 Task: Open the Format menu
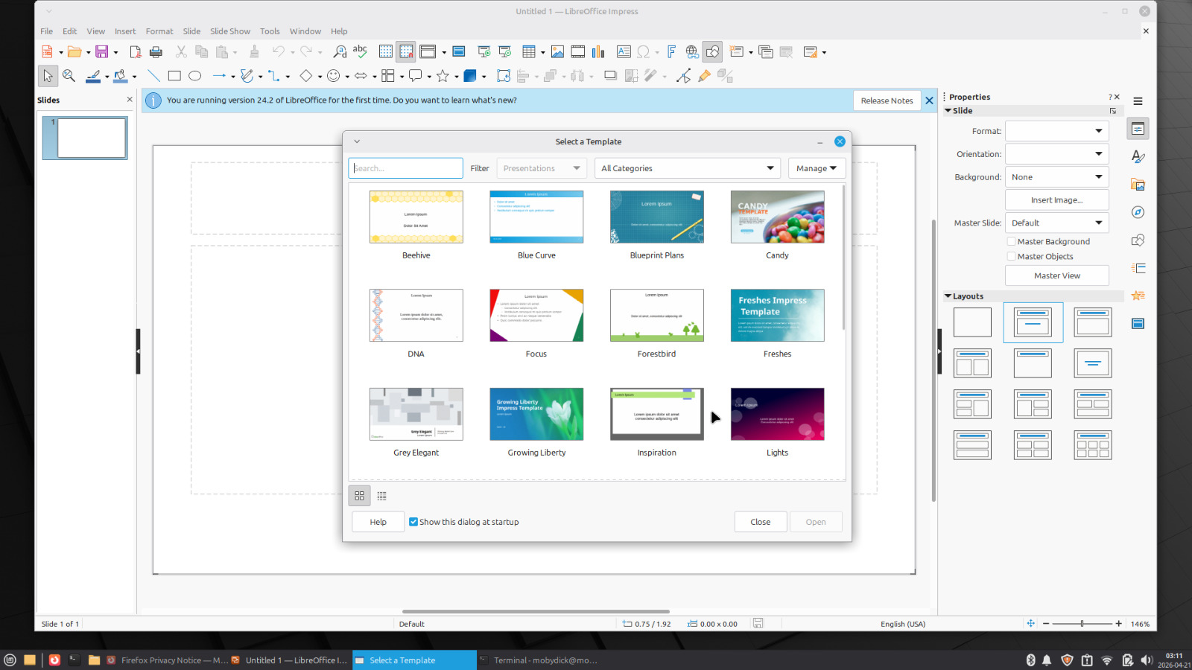[x=159, y=31]
